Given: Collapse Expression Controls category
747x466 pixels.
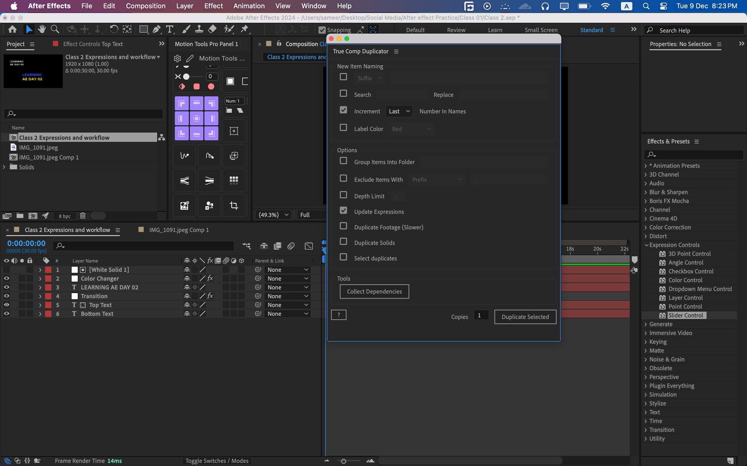Looking at the screenshot, I should pos(646,245).
